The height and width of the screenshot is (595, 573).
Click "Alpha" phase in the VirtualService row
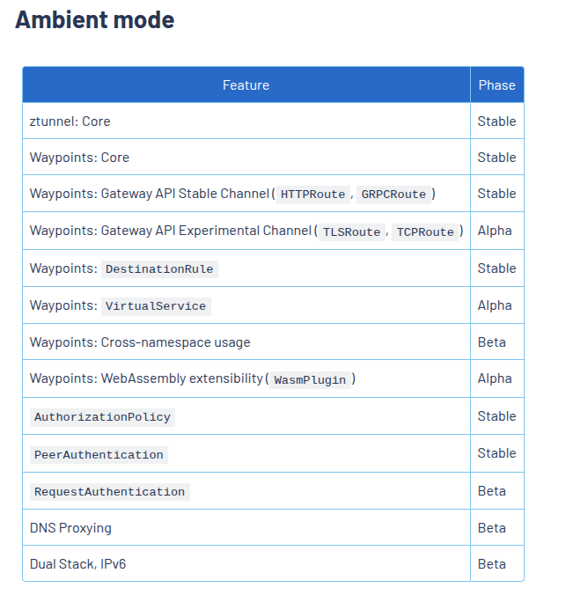495,305
